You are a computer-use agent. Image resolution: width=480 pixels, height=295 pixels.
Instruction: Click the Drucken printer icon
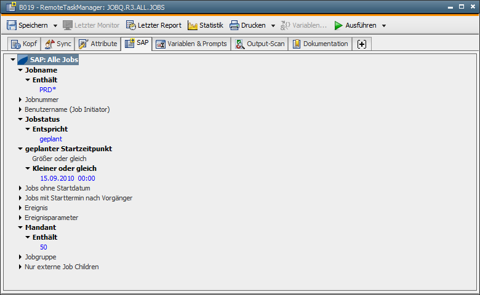234,25
